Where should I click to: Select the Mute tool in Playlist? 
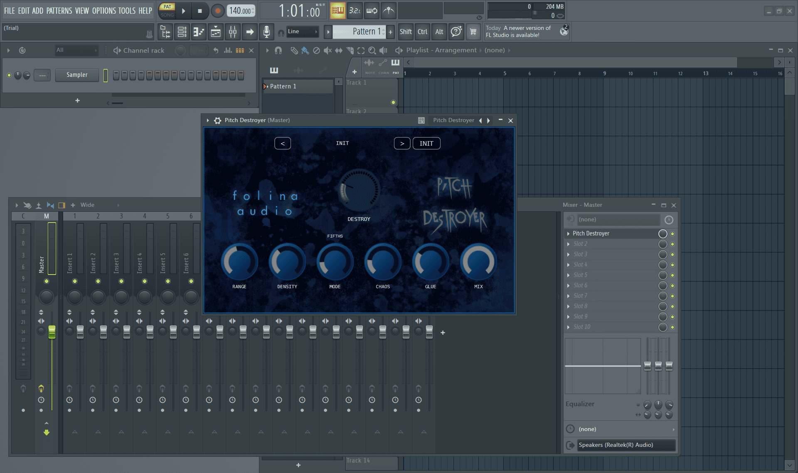click(x=328, y=50)
